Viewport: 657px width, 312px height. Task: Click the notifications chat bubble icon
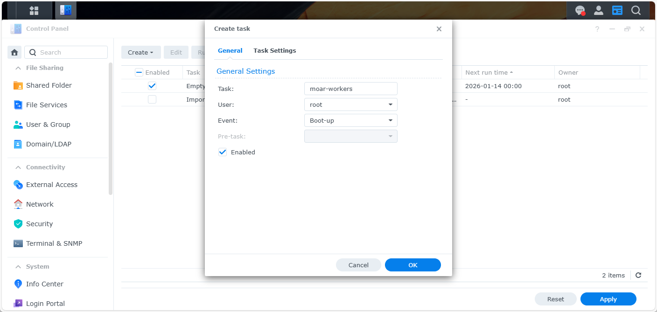tap(580, 10)
